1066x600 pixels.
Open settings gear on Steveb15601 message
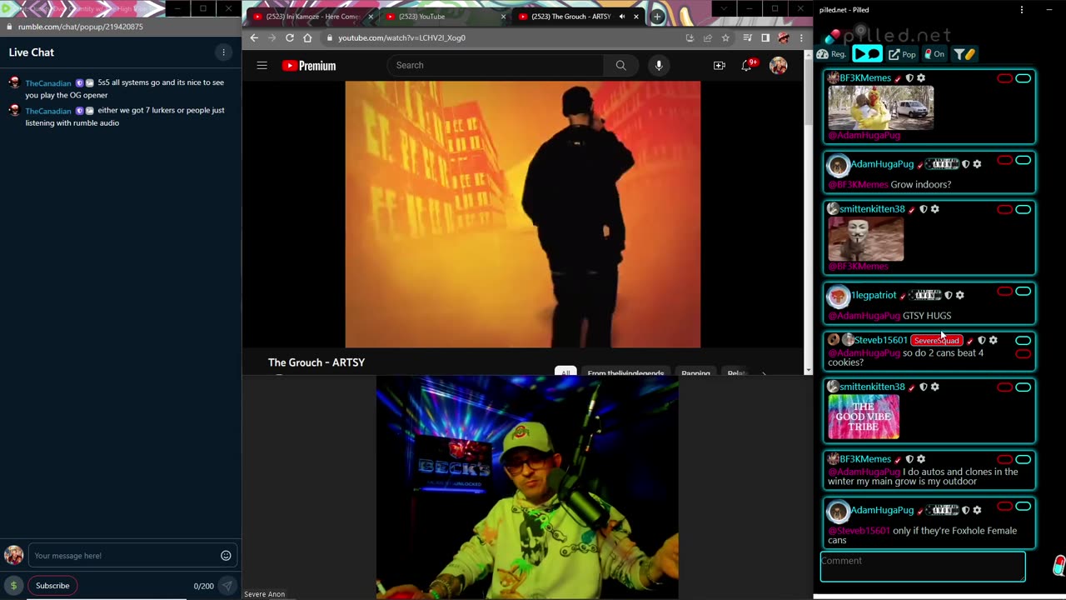tap(993, 340)
